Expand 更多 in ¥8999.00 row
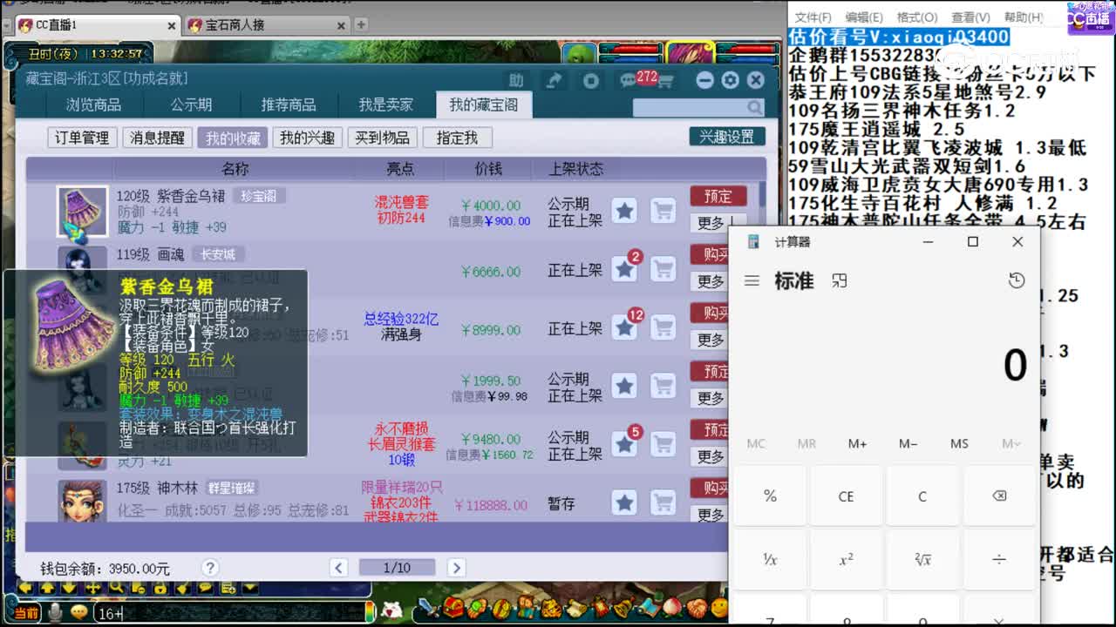This screenshot has width=1116, height=627. click(711, 340)
